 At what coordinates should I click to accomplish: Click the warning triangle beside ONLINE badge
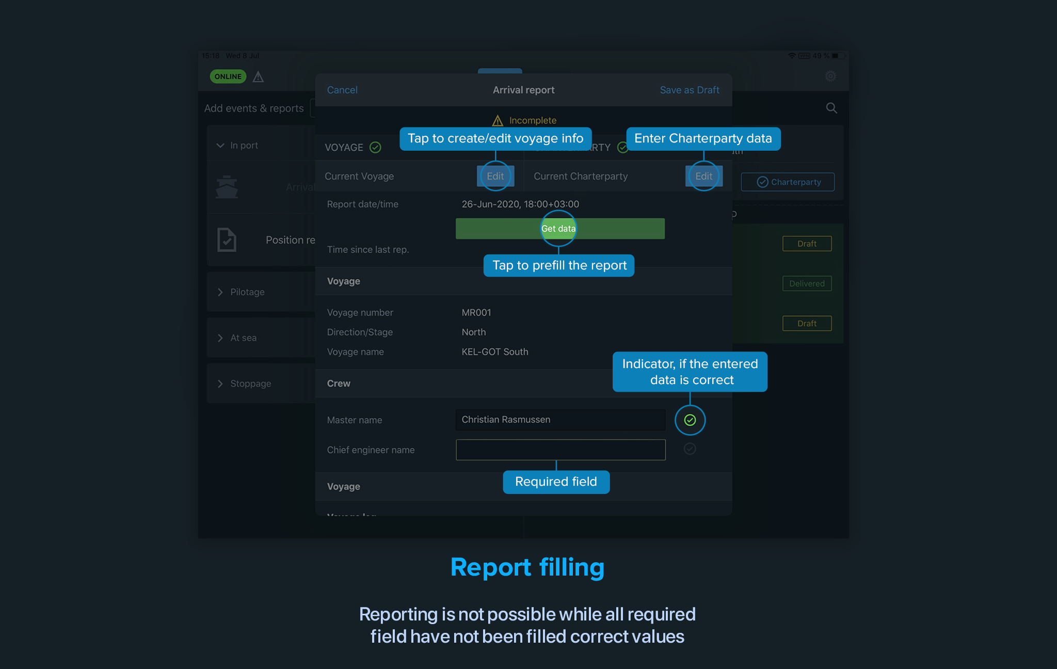coord(258,77)
